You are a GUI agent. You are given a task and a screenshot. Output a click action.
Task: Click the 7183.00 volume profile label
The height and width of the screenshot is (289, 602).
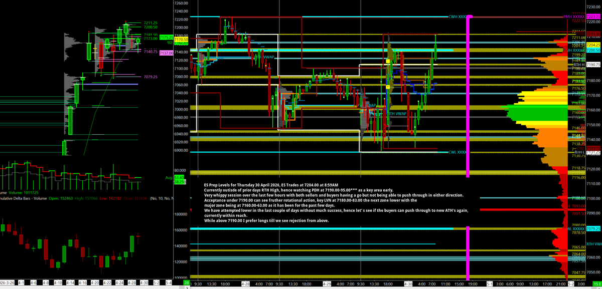click(x=578, y=73)
